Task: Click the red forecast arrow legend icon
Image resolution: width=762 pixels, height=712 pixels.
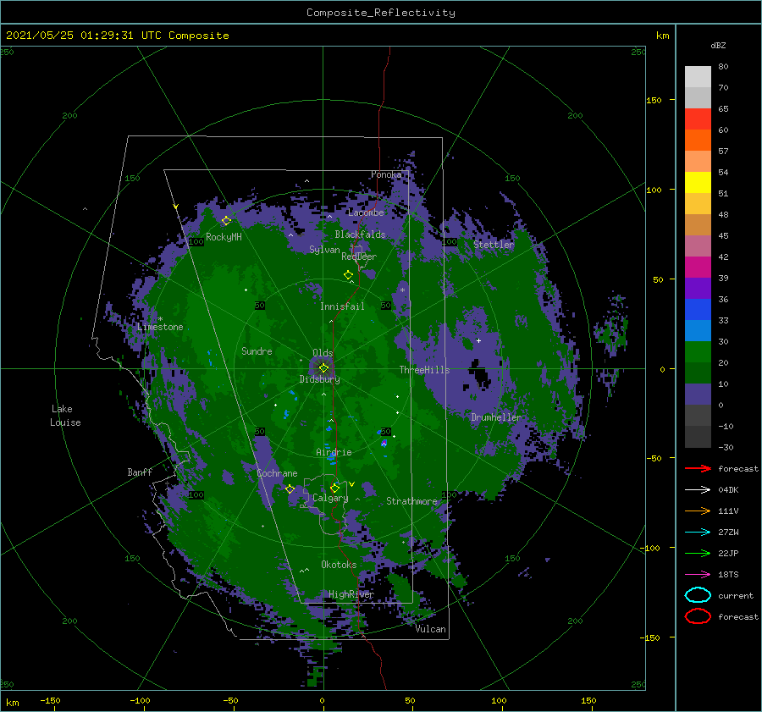Action: coord(698,468)
